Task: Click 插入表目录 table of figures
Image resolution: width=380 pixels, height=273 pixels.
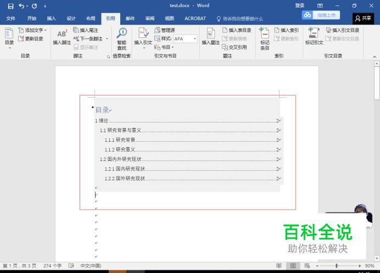Action: (x=237, y=30)
